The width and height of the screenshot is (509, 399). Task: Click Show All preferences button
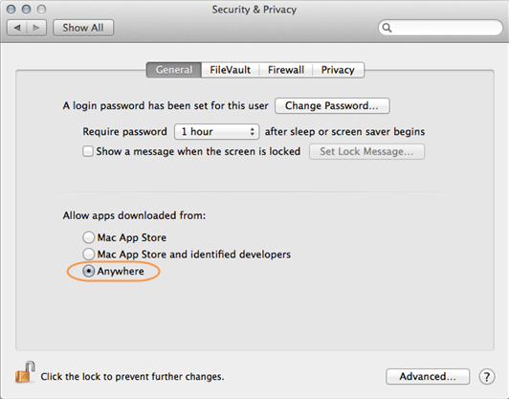83,28
